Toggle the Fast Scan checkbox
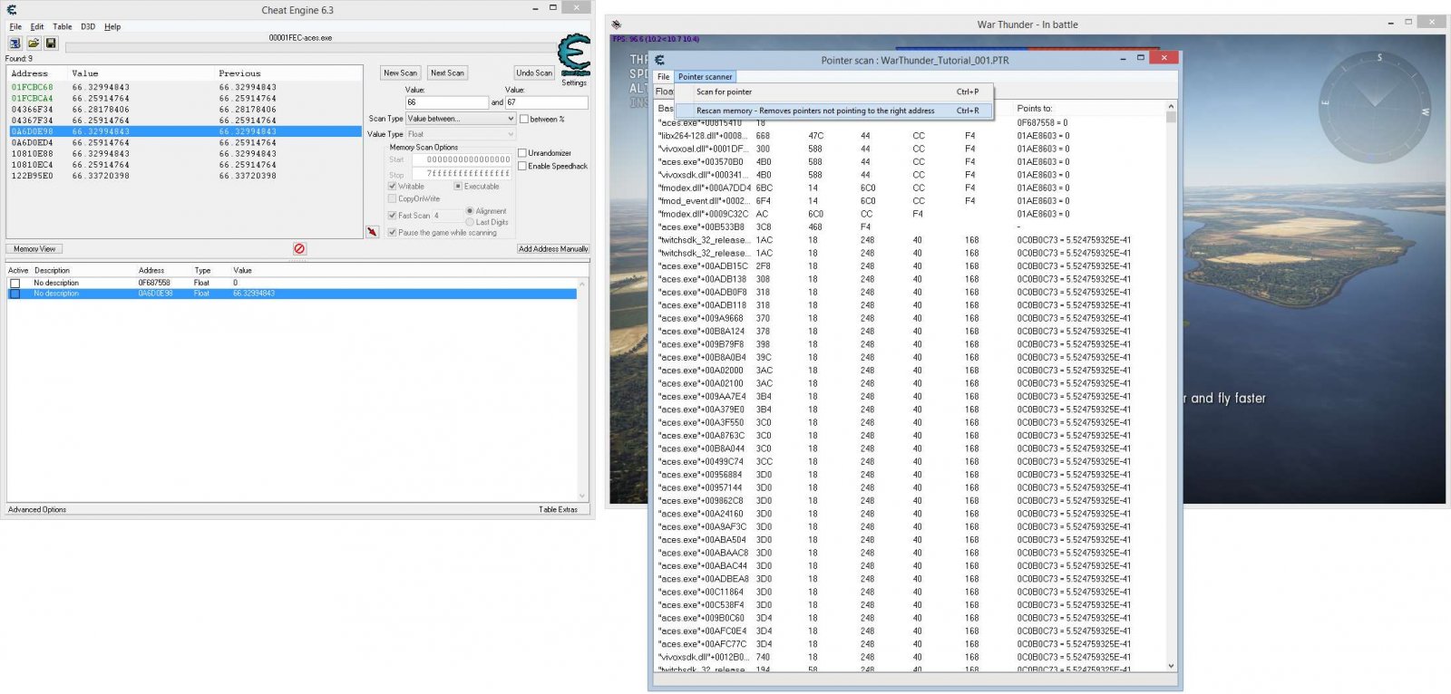The height and width of the screenshot is (694, 1451). click(x=392, y=216)
